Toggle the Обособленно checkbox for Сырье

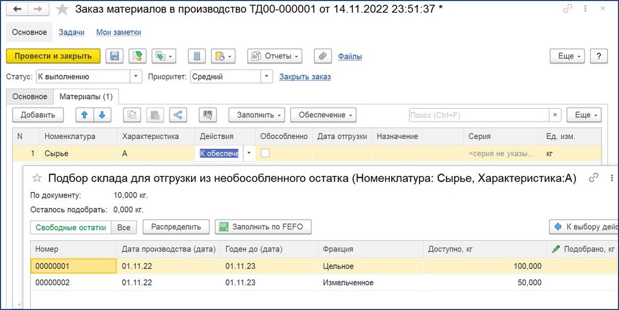point(265,153)
